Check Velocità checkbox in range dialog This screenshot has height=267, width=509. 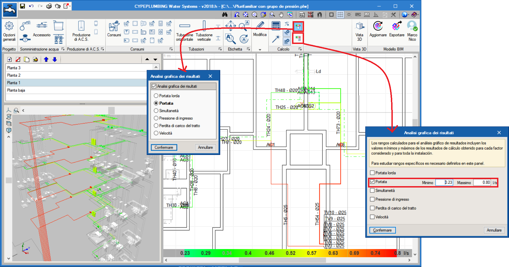372,217
